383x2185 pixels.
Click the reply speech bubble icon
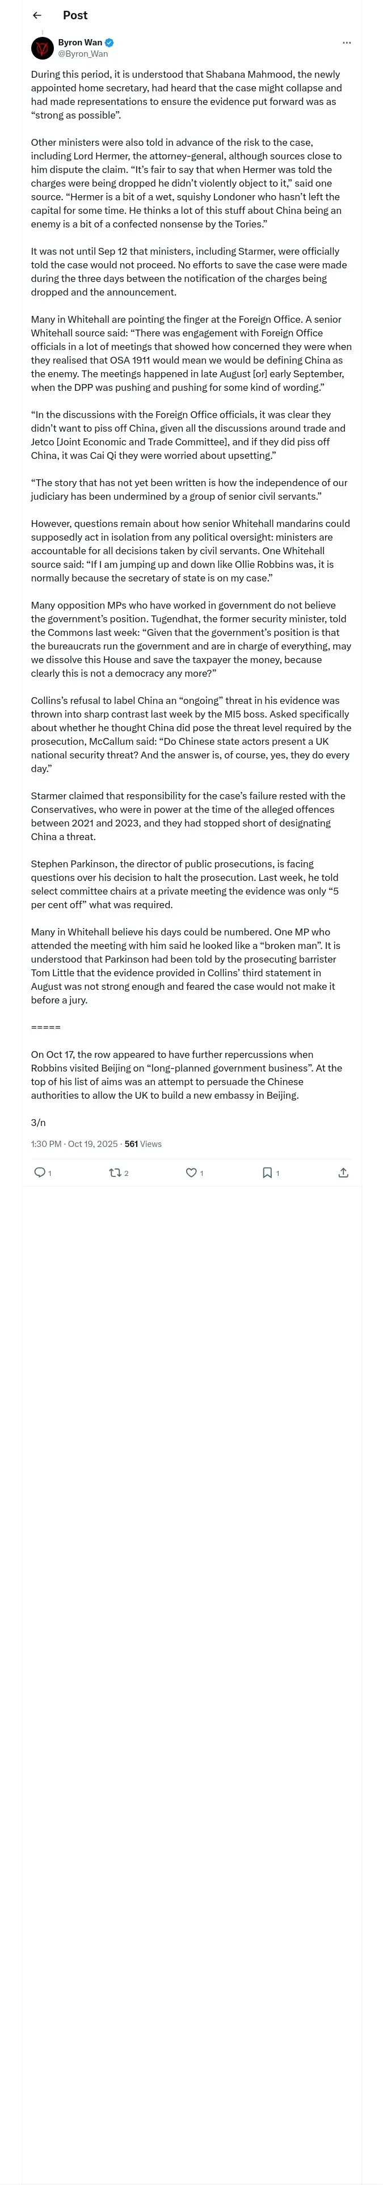[39, 1172]
